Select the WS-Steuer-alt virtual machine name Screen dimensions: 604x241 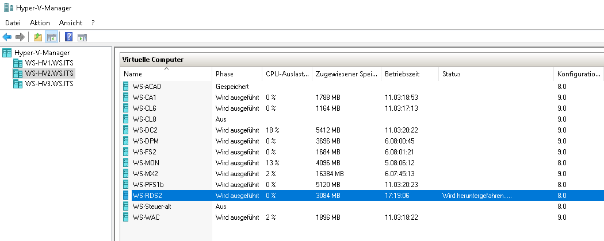[152, 207]
